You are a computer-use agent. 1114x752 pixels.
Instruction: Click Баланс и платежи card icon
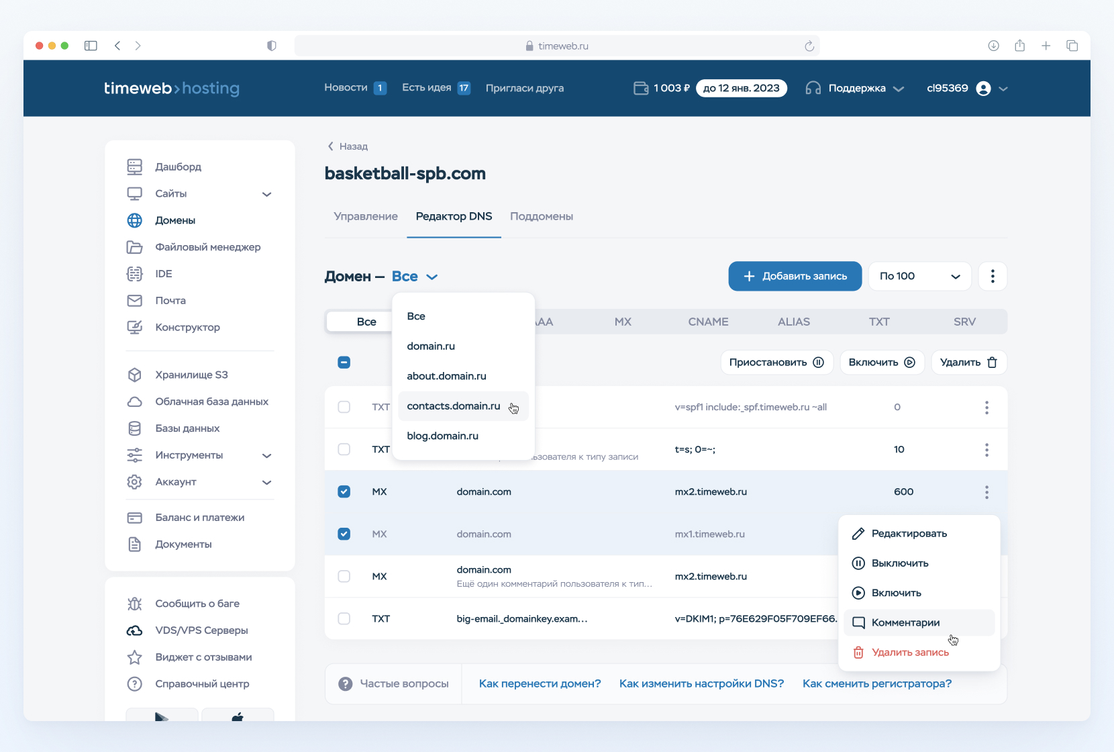(x=135, y=518)
